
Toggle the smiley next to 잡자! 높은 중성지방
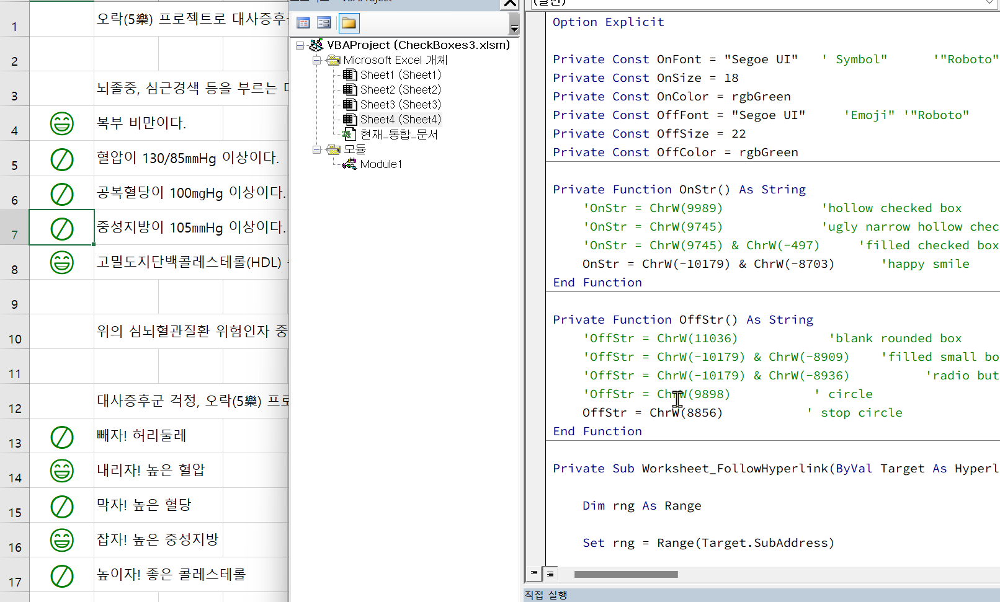point(61,540)
